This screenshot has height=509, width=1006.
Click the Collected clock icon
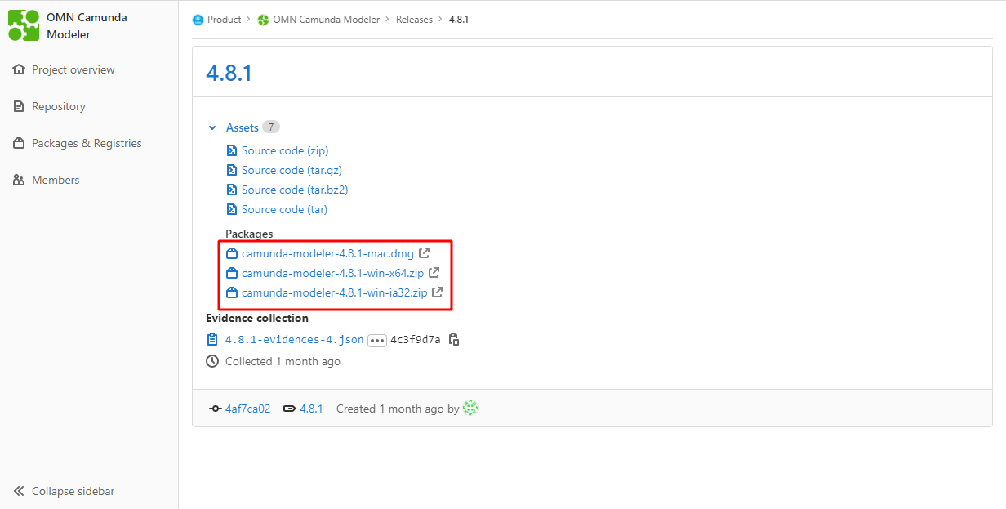point(212,361)
